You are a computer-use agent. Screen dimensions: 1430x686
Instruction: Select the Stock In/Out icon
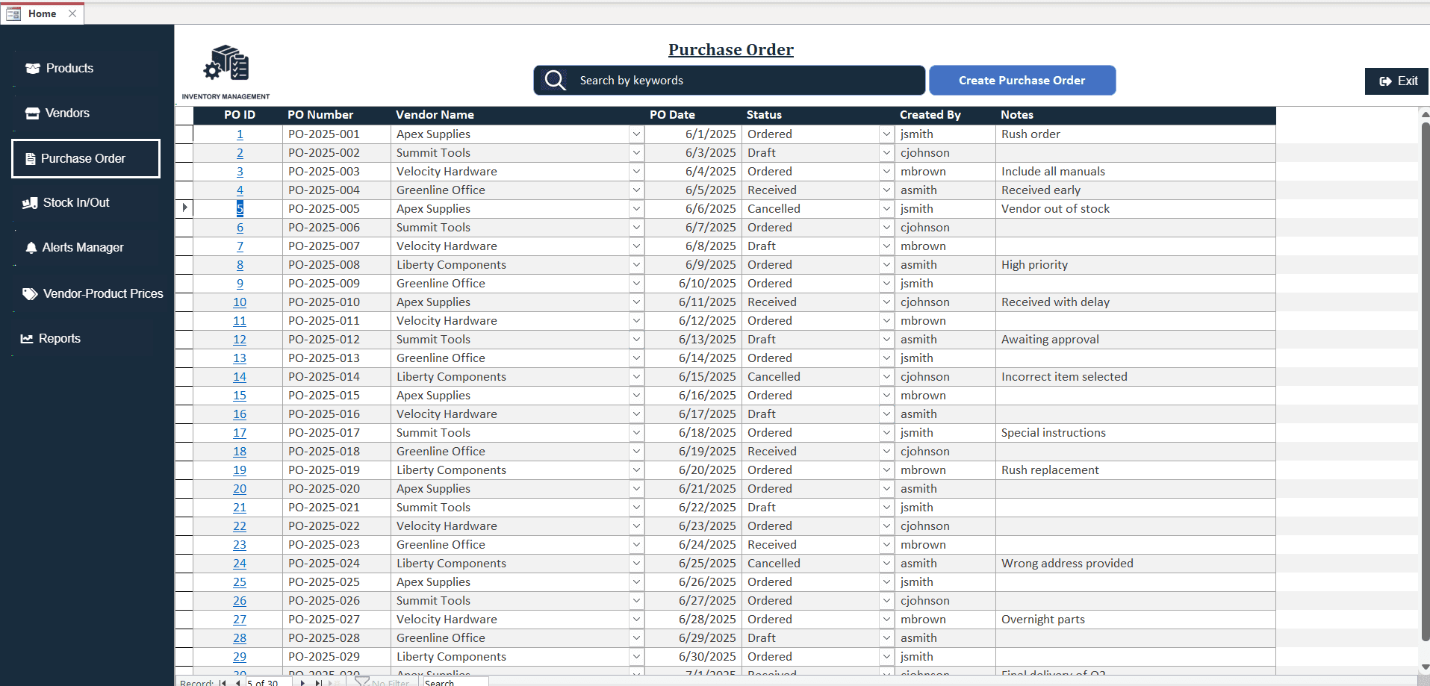30,202
